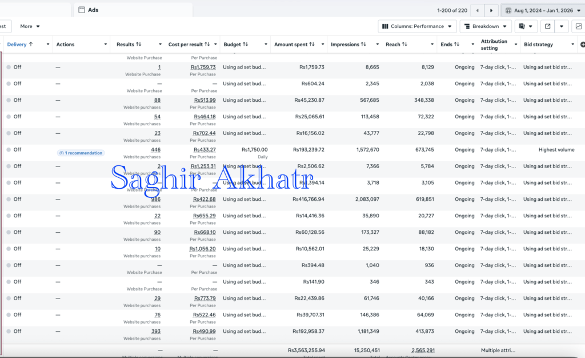Open the Ends column options arrow

tap(472, 45)
